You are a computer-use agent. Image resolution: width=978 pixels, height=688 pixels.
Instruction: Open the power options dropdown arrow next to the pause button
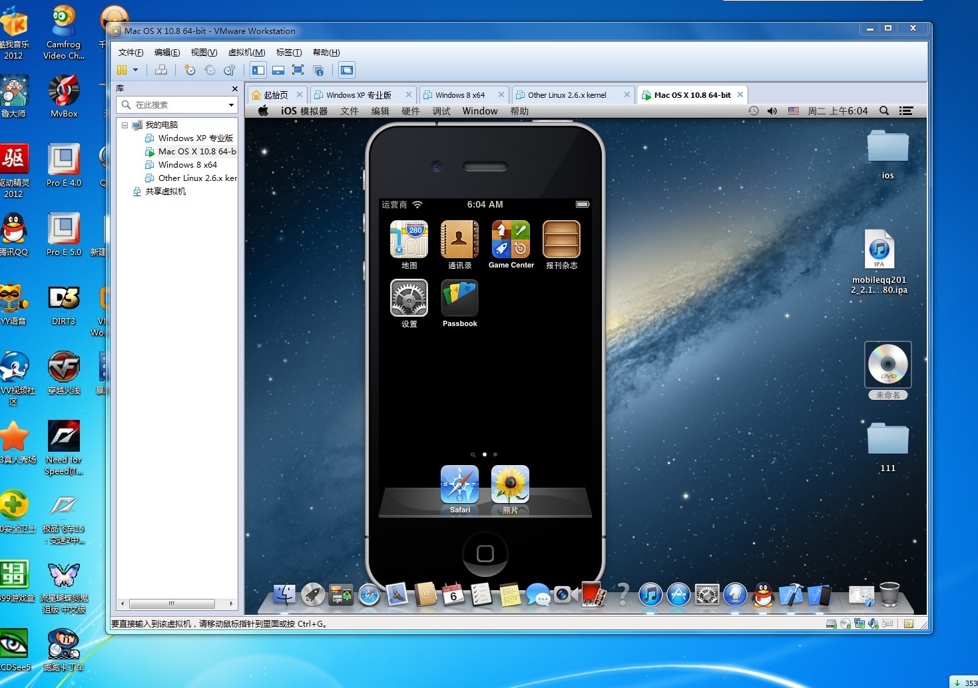135,70
